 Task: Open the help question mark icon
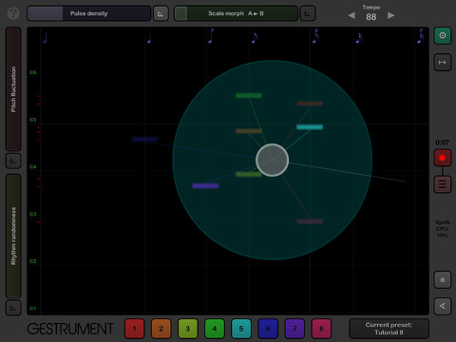(x=13, y=13)
